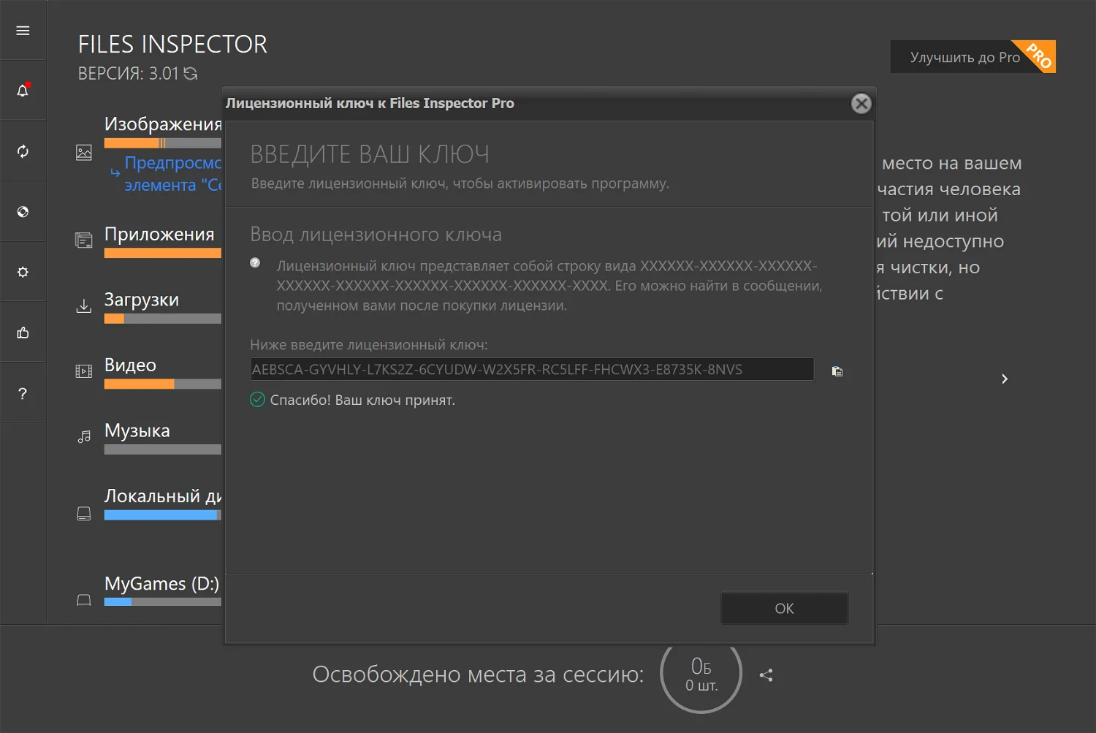Click the 'Спасибо! Ваш ключ принят.' message

(362, 400)
